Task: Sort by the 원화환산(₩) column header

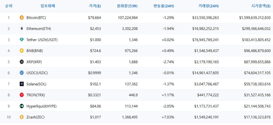Action: [x=127, y=6]
